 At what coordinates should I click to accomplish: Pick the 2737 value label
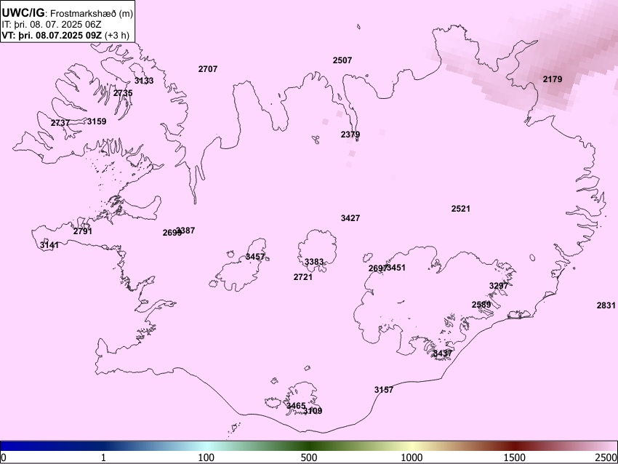pos(60,123)
